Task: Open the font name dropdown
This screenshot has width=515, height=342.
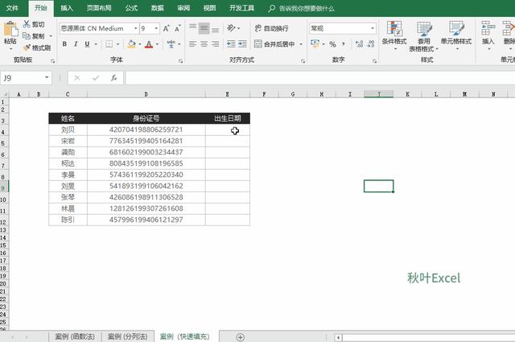Action: point(135,29)
